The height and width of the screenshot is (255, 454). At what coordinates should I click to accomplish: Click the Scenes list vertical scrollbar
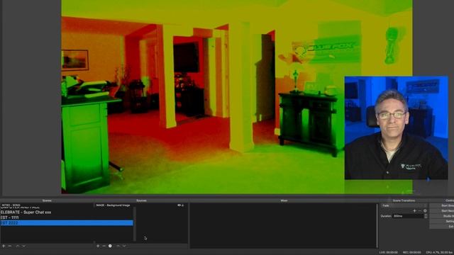click(134, 224)
